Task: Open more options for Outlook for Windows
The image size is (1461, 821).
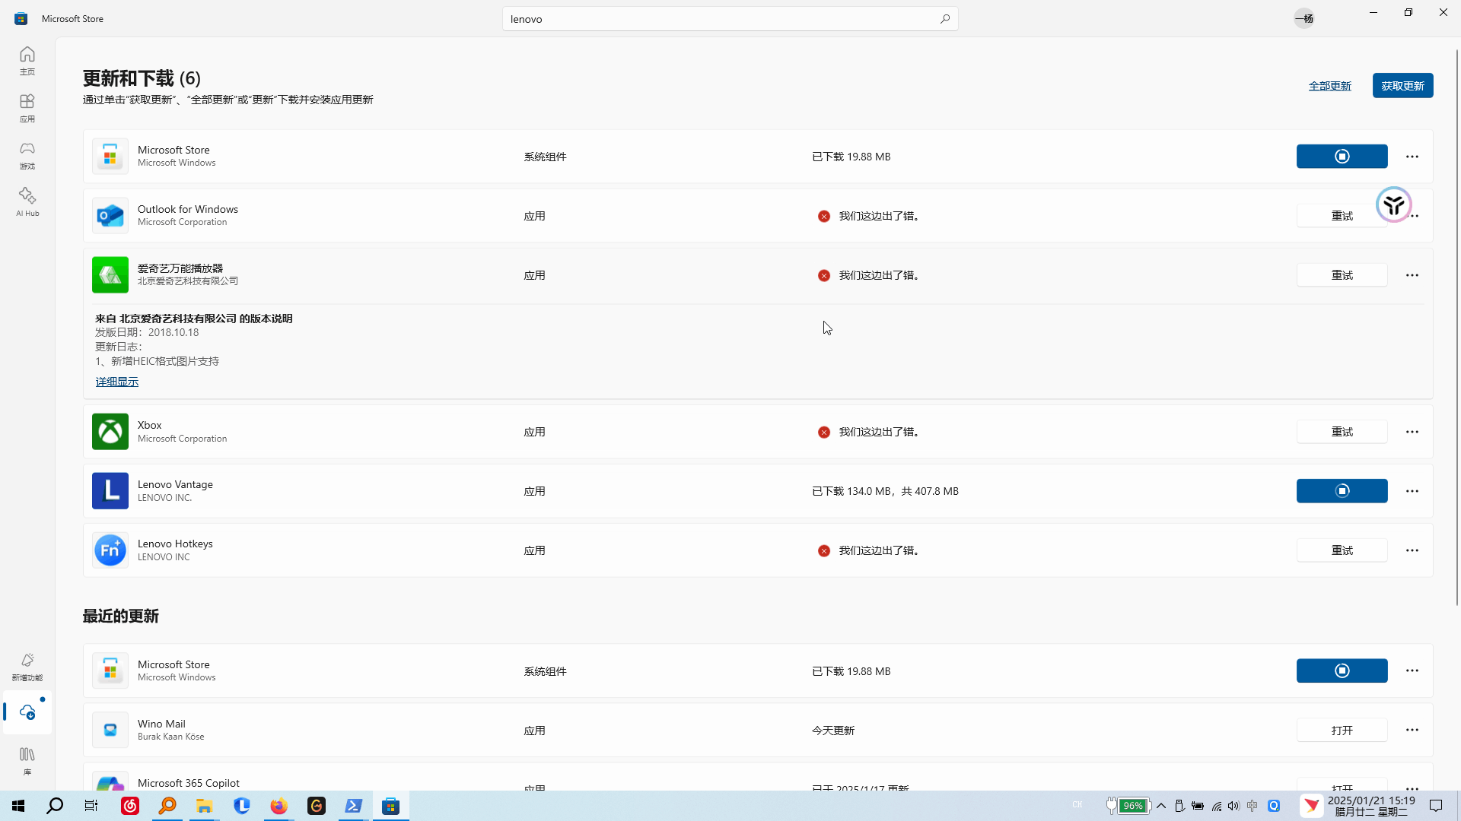Action: (1416, 217)
